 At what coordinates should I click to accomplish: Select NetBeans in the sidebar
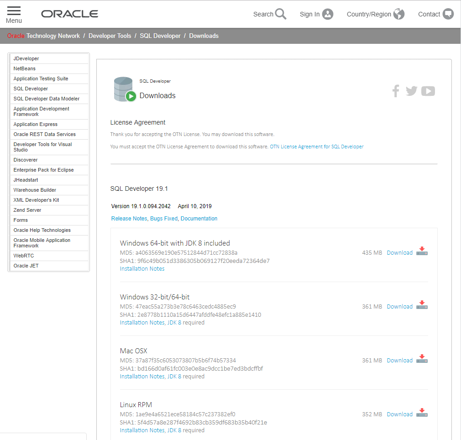49,68
